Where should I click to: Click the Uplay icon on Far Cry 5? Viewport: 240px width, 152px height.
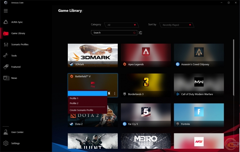pyautogui.click(x=124, y=124)
